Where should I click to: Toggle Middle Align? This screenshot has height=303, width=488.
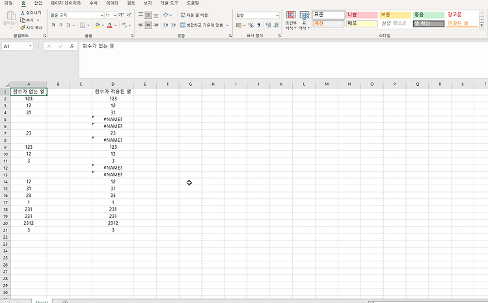point(148,15)
